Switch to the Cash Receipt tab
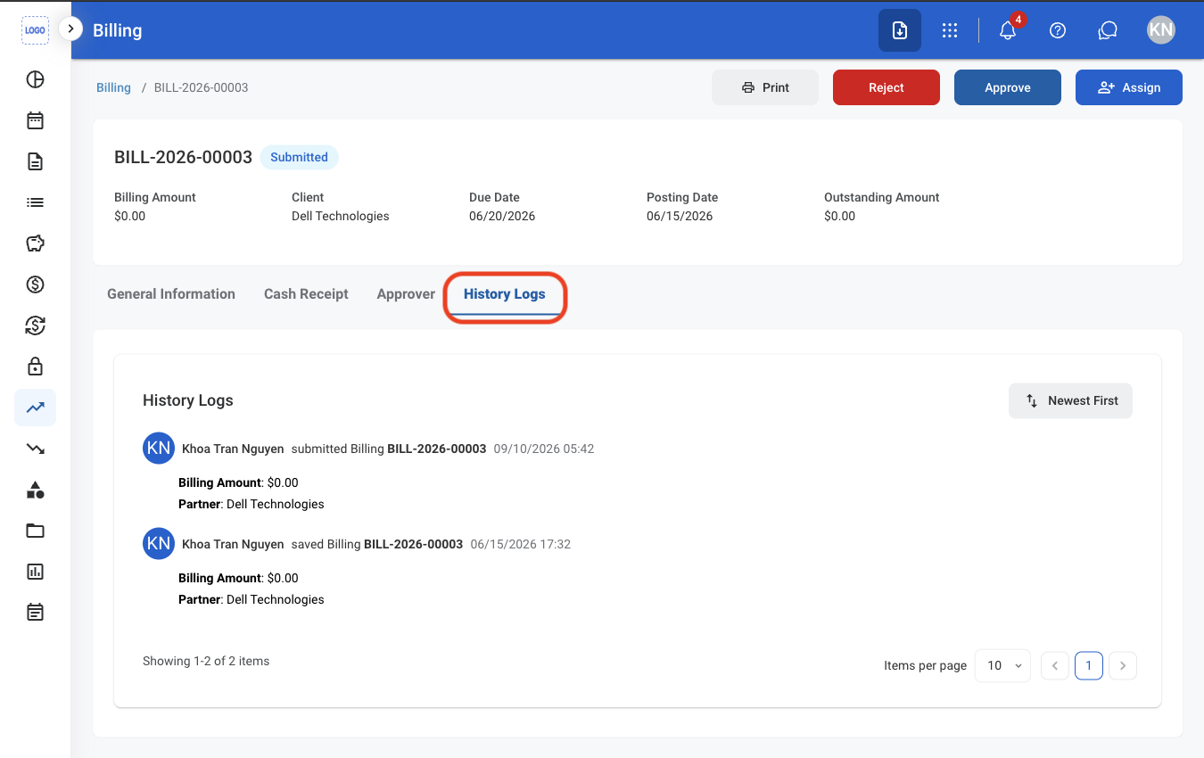 pos(306,294)
